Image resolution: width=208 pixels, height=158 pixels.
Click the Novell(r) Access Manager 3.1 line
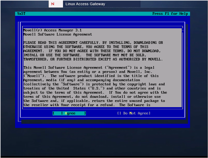52,30
